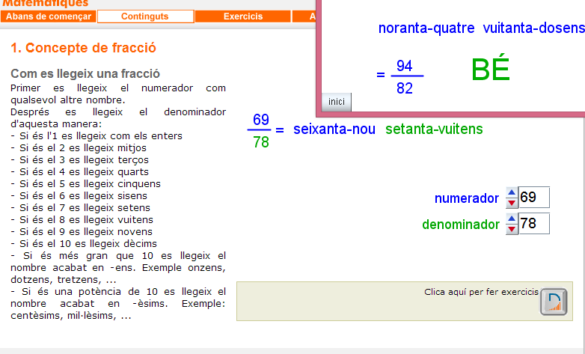Open the Abans de començar tab

49,16
